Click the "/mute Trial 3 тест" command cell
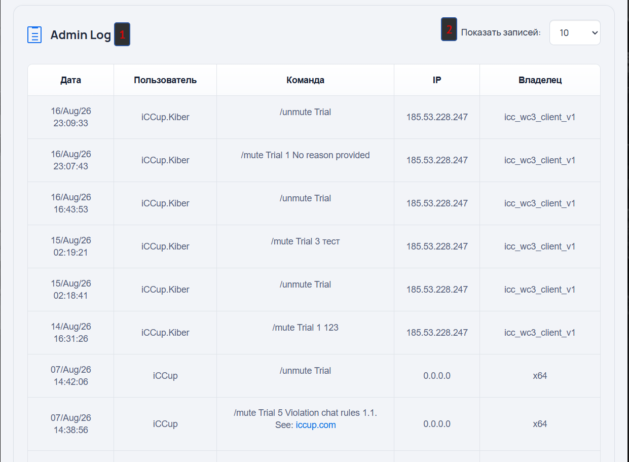 (x=305, y=246)
